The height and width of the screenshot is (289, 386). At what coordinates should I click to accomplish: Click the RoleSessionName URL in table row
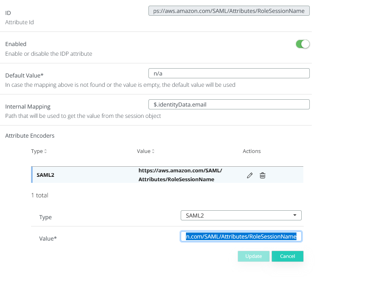(180, 175)
